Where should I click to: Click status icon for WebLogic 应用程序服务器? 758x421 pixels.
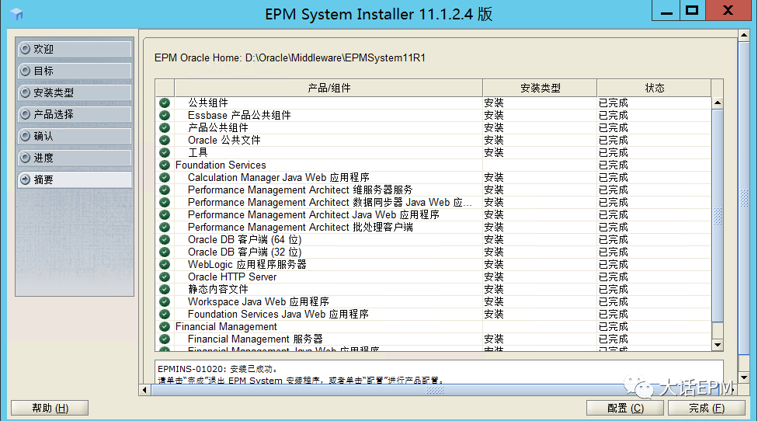click(165, 264)
